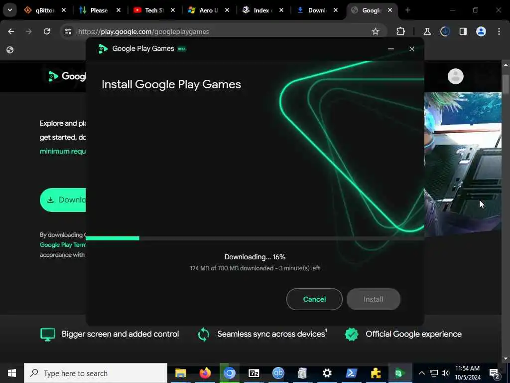Open the minimum requirements link
Viewport: 510px width, 383px height.
[62, 151]
